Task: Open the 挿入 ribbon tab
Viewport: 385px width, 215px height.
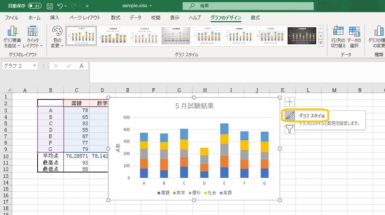Action: click(55, 18)
